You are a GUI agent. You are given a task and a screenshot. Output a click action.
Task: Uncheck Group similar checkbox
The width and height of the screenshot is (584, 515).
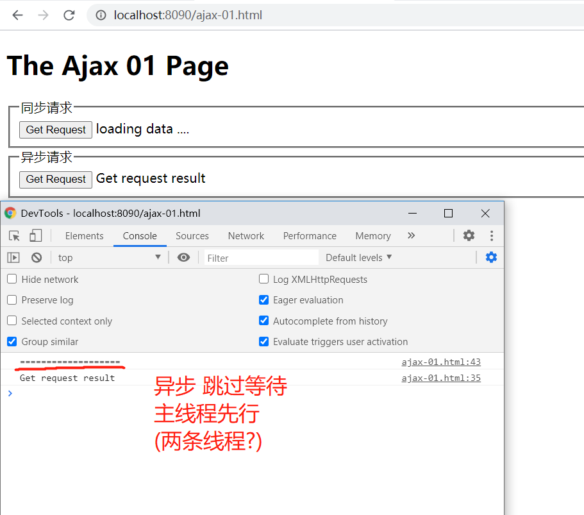[12, 341]
